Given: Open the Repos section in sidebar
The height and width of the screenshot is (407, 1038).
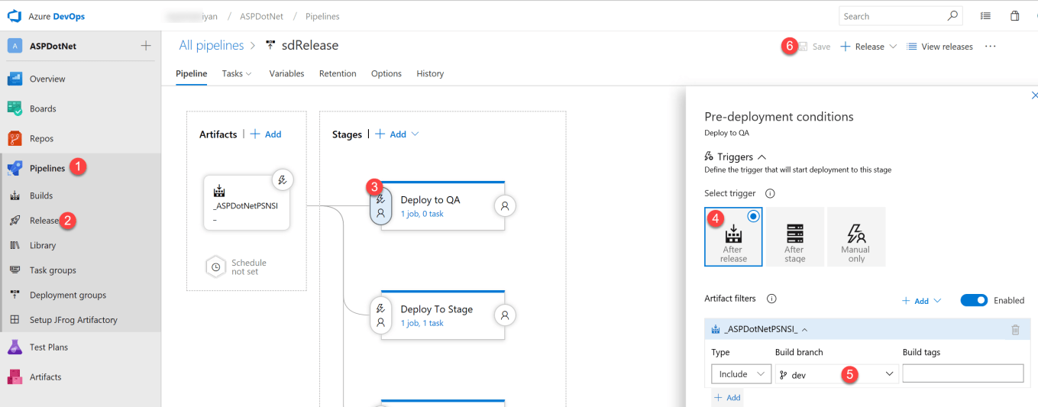Looking at the screenshot, I should pos(41,139).
